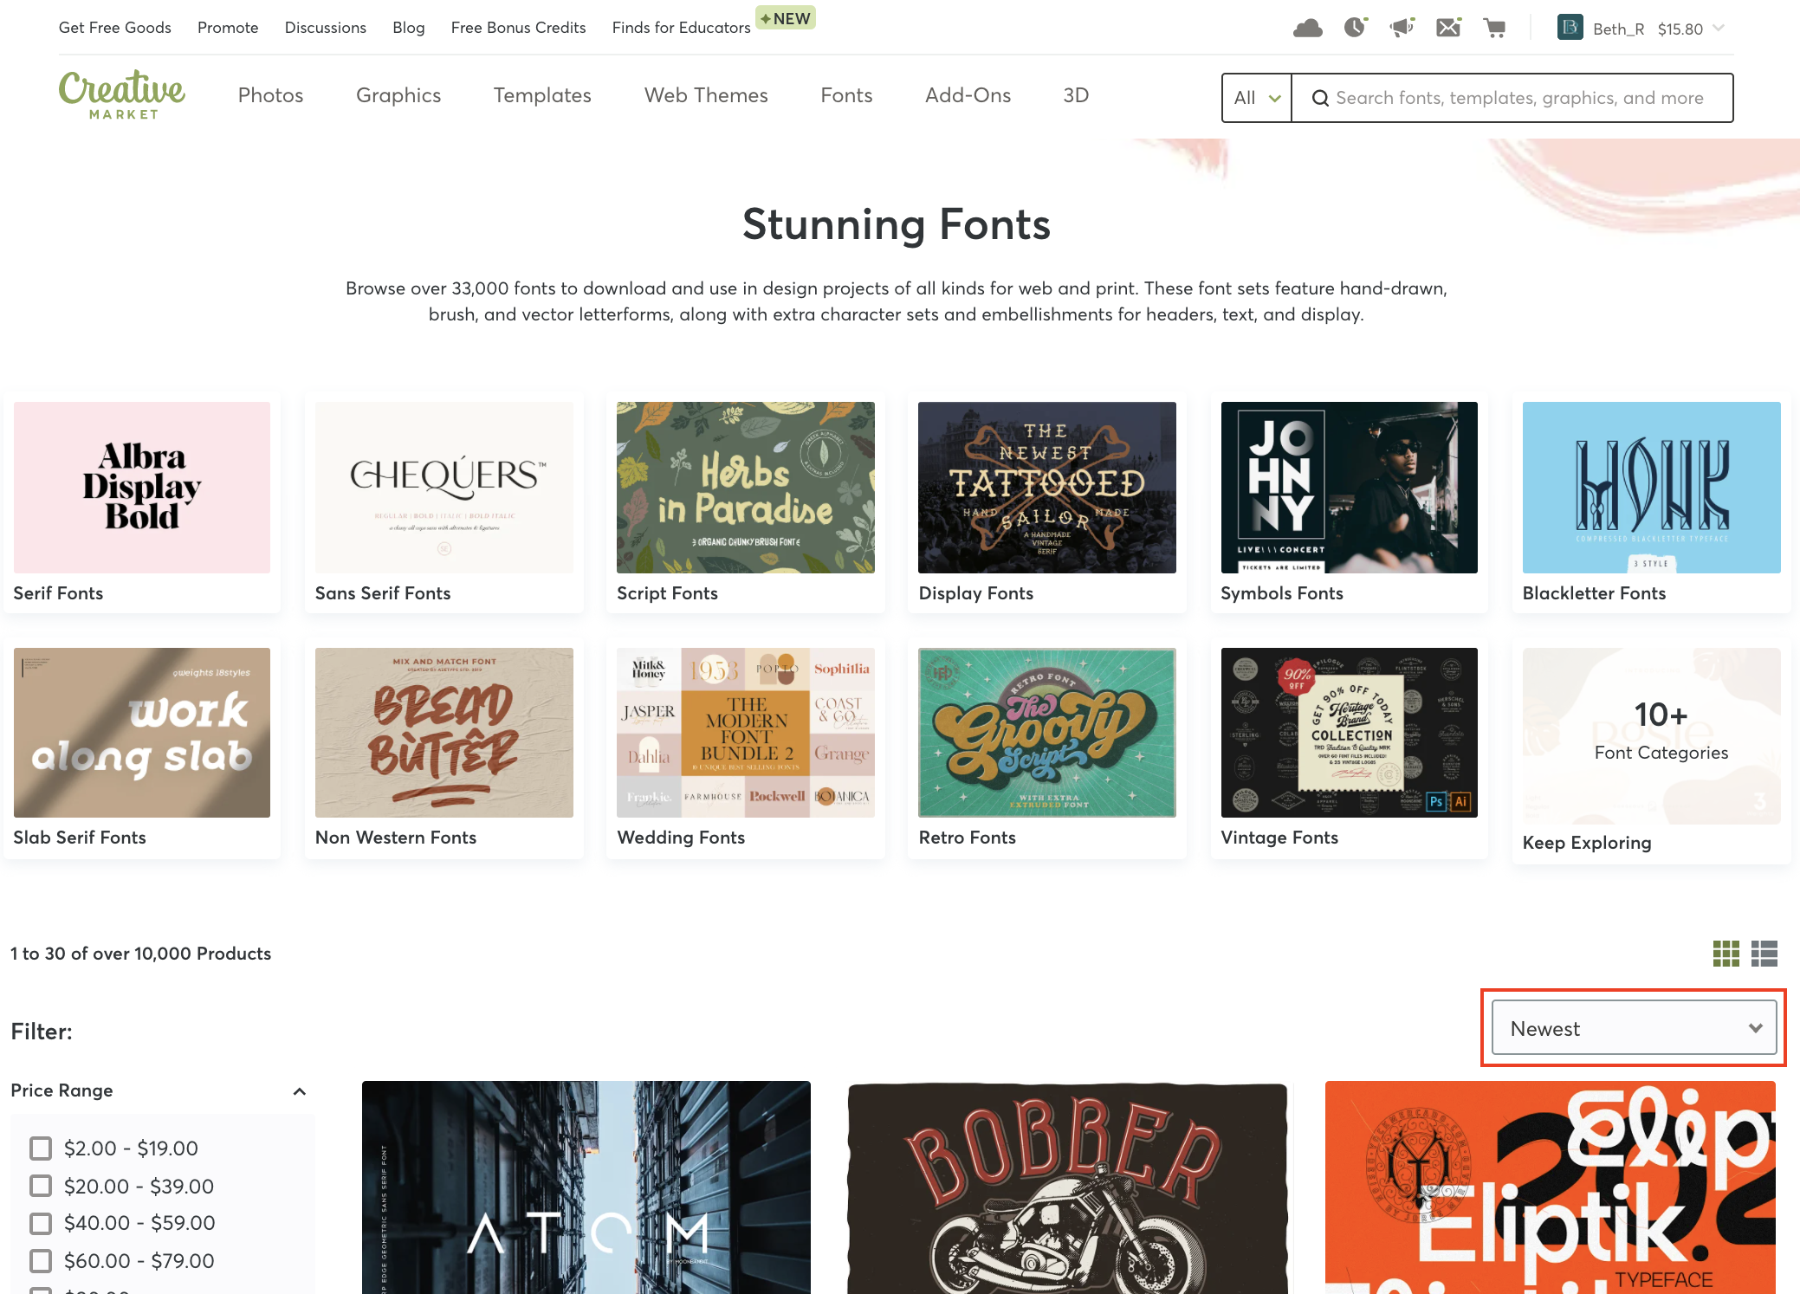Viewport: 1800px width, 1294px height.
Task: Expand the account menu chevron
Action: [1719, 29]
